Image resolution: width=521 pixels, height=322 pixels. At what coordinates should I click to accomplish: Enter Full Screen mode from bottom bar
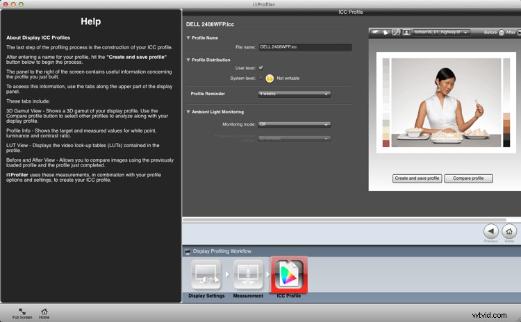[22, 312]
